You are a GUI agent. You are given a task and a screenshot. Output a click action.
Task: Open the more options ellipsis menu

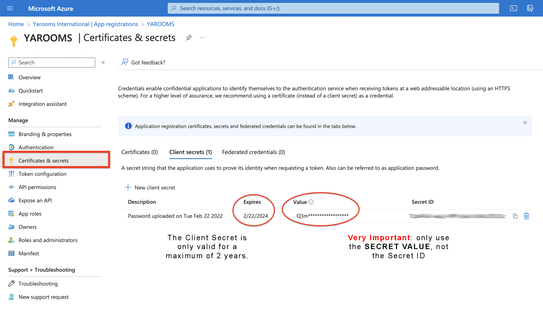pos(202,38)
